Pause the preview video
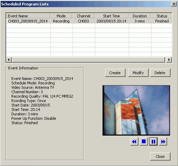The height and width of the screenshot is (166, 178). pyautogui.click(x=153, y=142)
